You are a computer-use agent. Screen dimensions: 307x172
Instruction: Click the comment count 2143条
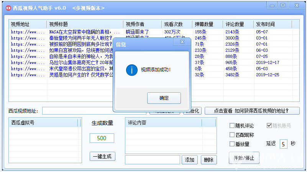(232, 32)
